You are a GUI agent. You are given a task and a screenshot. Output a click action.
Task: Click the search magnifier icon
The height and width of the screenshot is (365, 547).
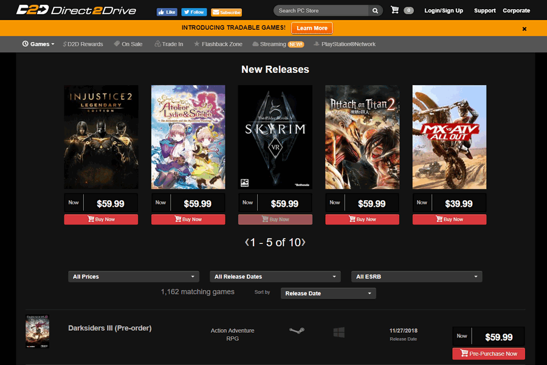point(376,10)
